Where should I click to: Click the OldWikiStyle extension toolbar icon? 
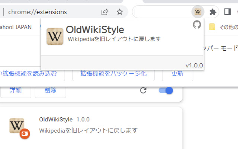(198, 12)
